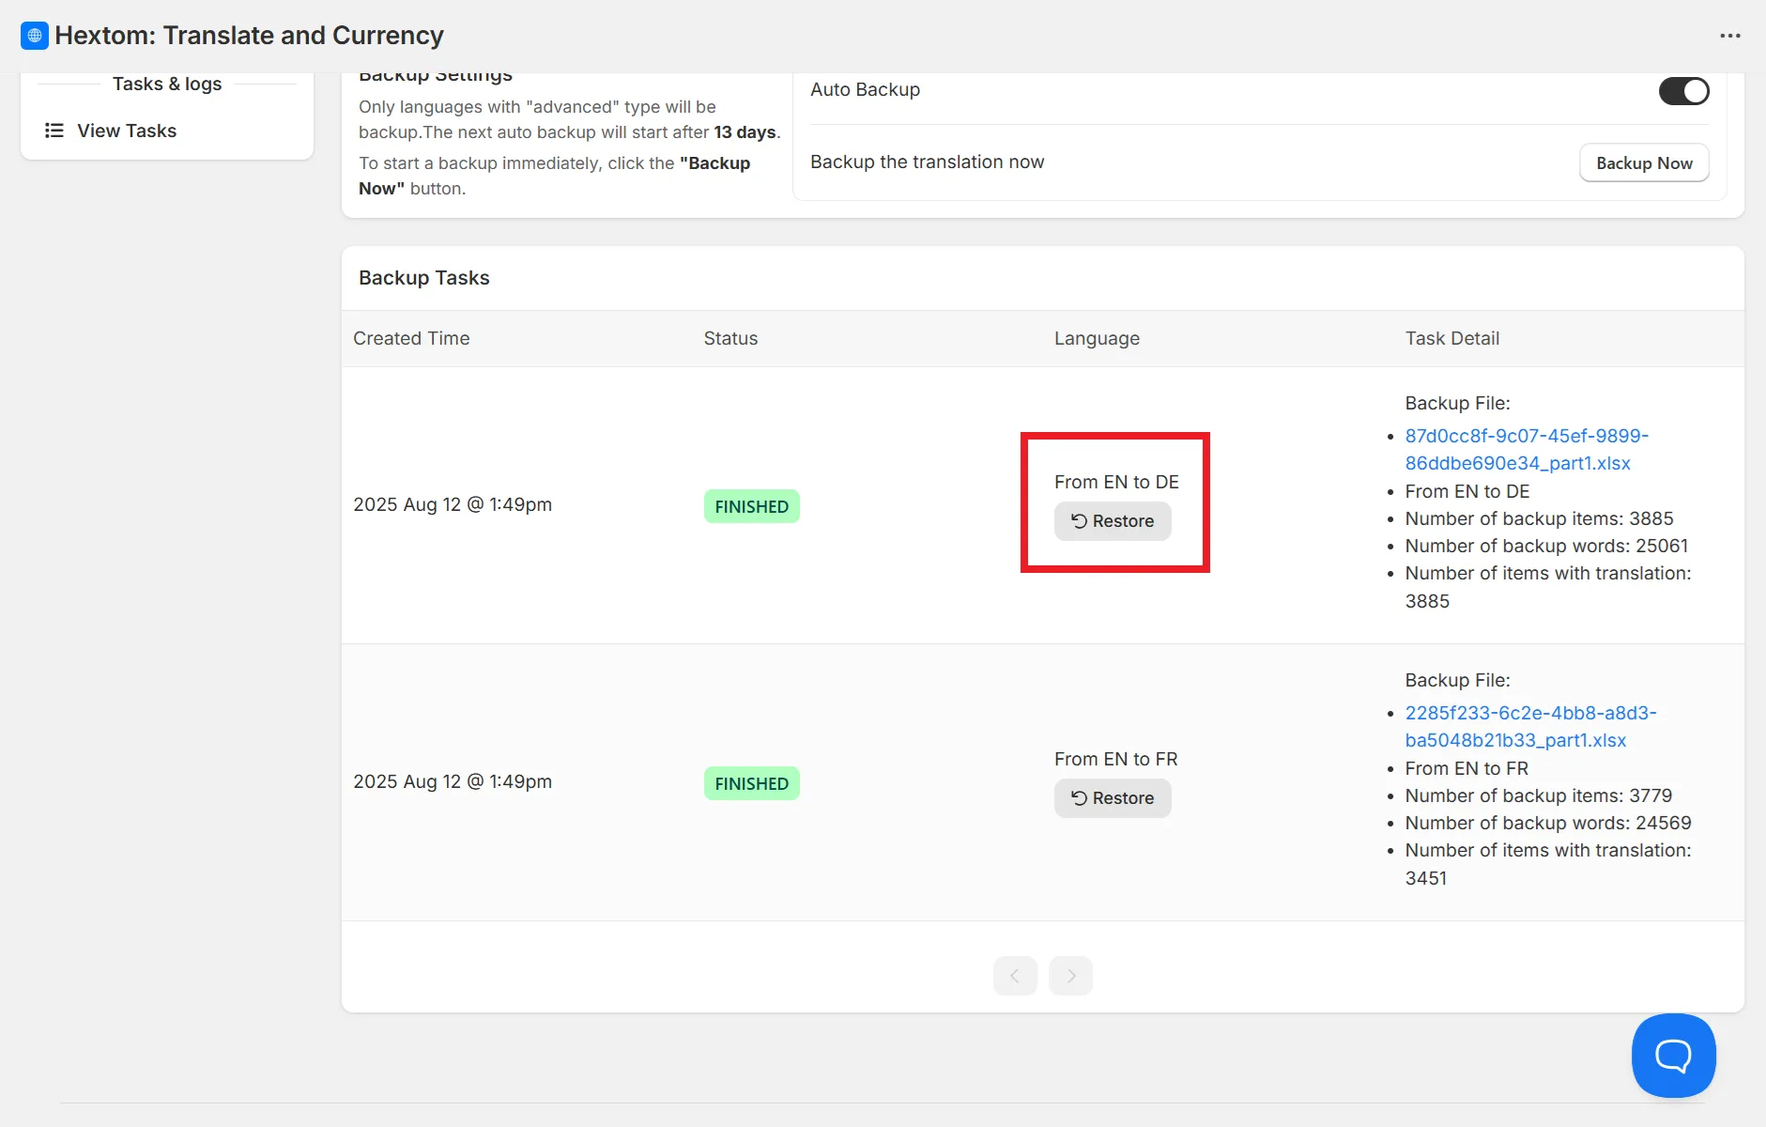Click the Created Time column header
The width and height of the screenshot is (1766, 1127).
[x=411, y=338]
